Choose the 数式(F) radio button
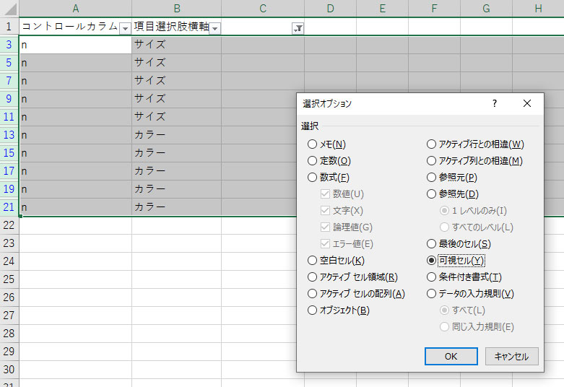Image resolution: width=564 pixels, height=387 pixels. tap(312, 178)
